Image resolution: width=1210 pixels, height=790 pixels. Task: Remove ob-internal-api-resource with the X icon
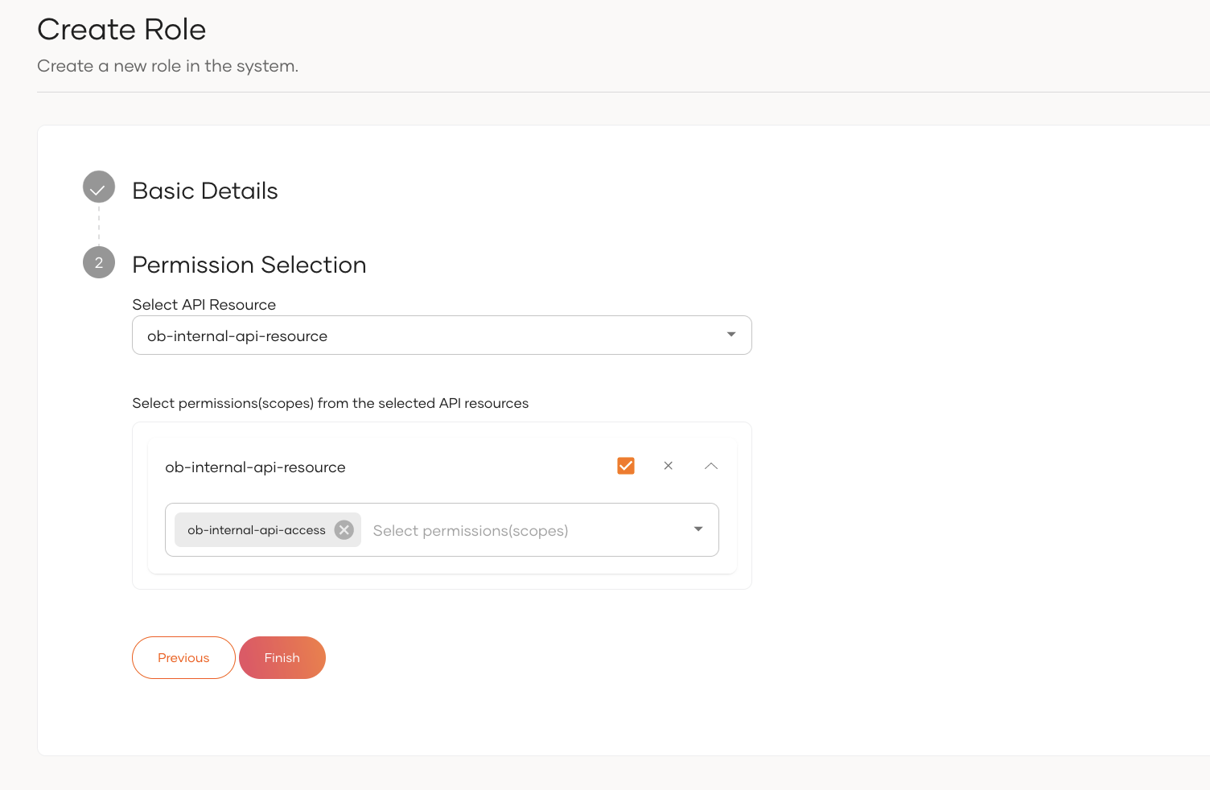668,466
